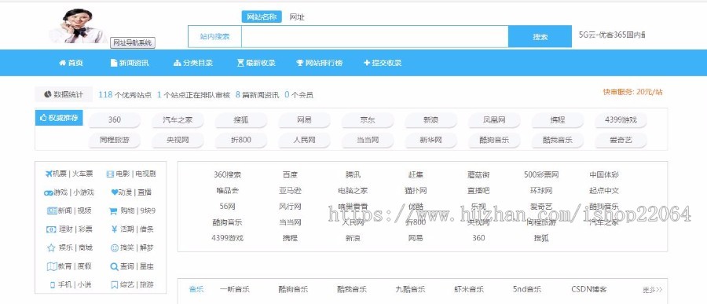Open the 百度 link in site list
This screenshot has width=707, height=304.
290,174
